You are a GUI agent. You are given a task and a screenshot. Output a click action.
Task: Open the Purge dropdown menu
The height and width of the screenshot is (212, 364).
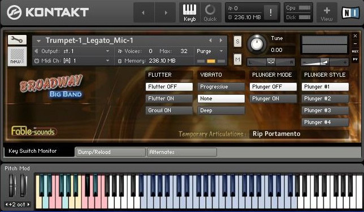(210, 51)
